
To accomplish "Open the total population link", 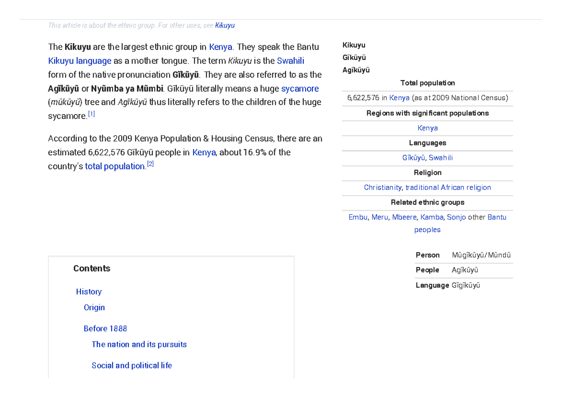I will point(115,166).
